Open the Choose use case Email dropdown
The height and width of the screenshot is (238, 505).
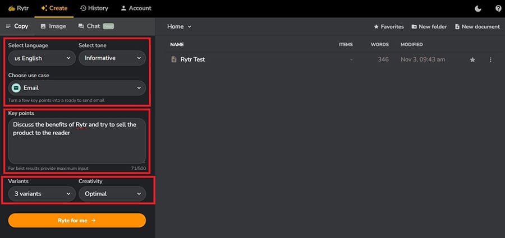[77, 88]
